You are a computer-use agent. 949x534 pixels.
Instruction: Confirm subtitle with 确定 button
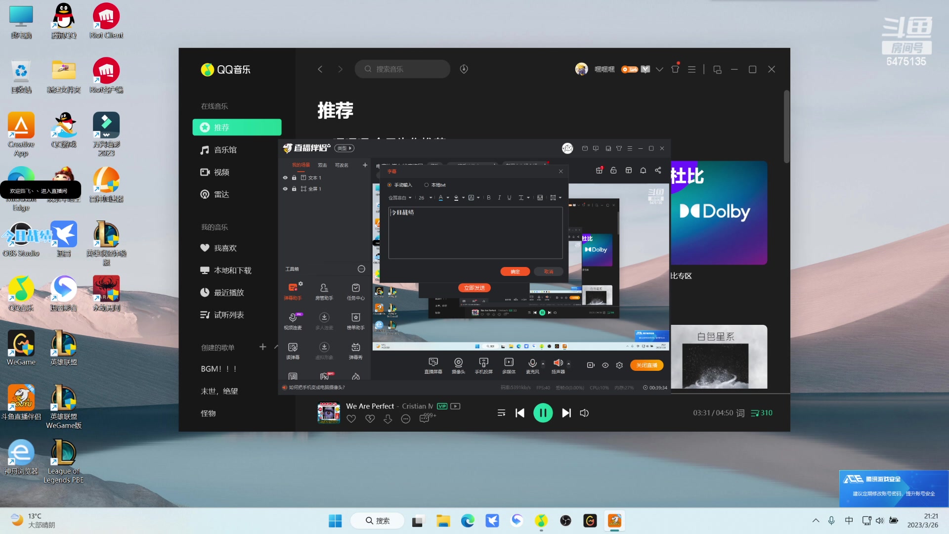tap(515, 271)
